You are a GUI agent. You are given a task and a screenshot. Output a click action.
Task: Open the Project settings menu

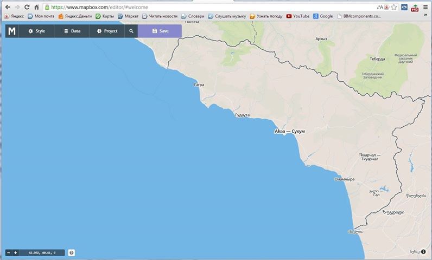coord(107,31)
